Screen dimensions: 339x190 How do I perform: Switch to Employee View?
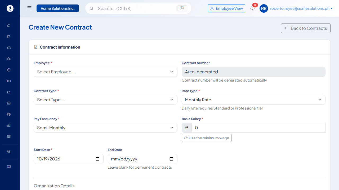point(226,8)
